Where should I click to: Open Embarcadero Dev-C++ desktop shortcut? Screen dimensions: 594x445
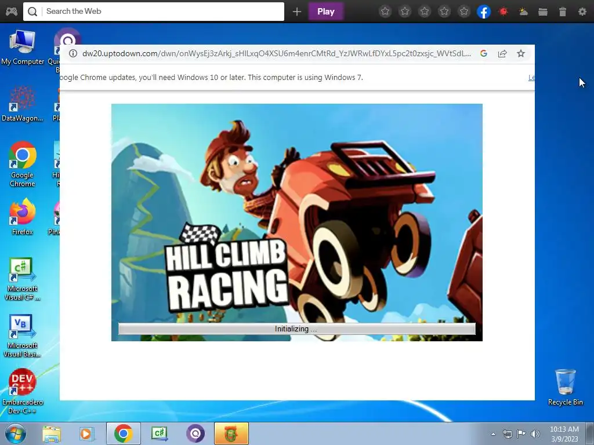(x=23, y=391)
